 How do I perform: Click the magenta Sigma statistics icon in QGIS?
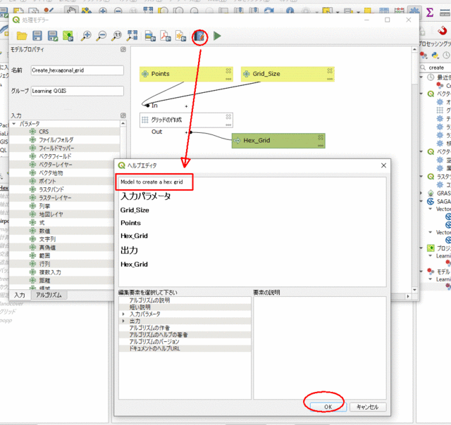(x=429, y=13)
